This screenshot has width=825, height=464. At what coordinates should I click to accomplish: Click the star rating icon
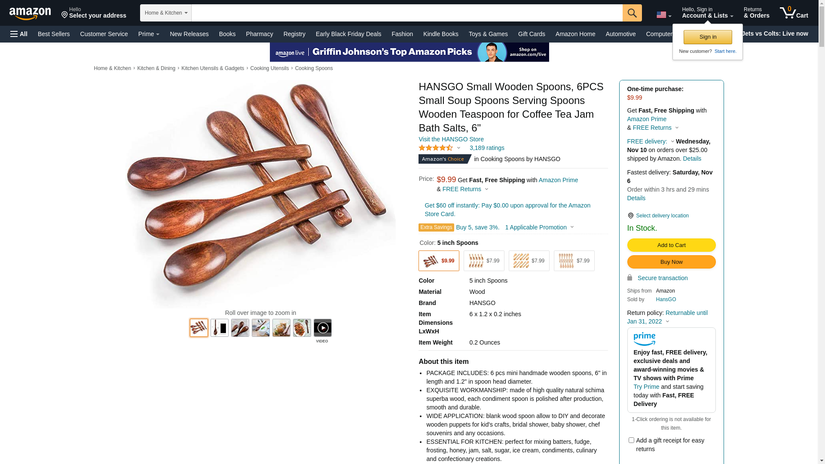click(436, 148)
